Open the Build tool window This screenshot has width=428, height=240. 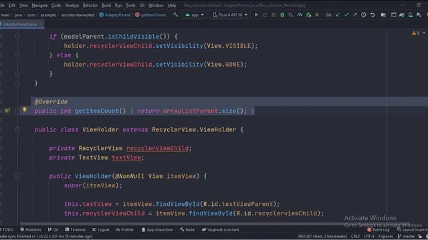[187, 229]
